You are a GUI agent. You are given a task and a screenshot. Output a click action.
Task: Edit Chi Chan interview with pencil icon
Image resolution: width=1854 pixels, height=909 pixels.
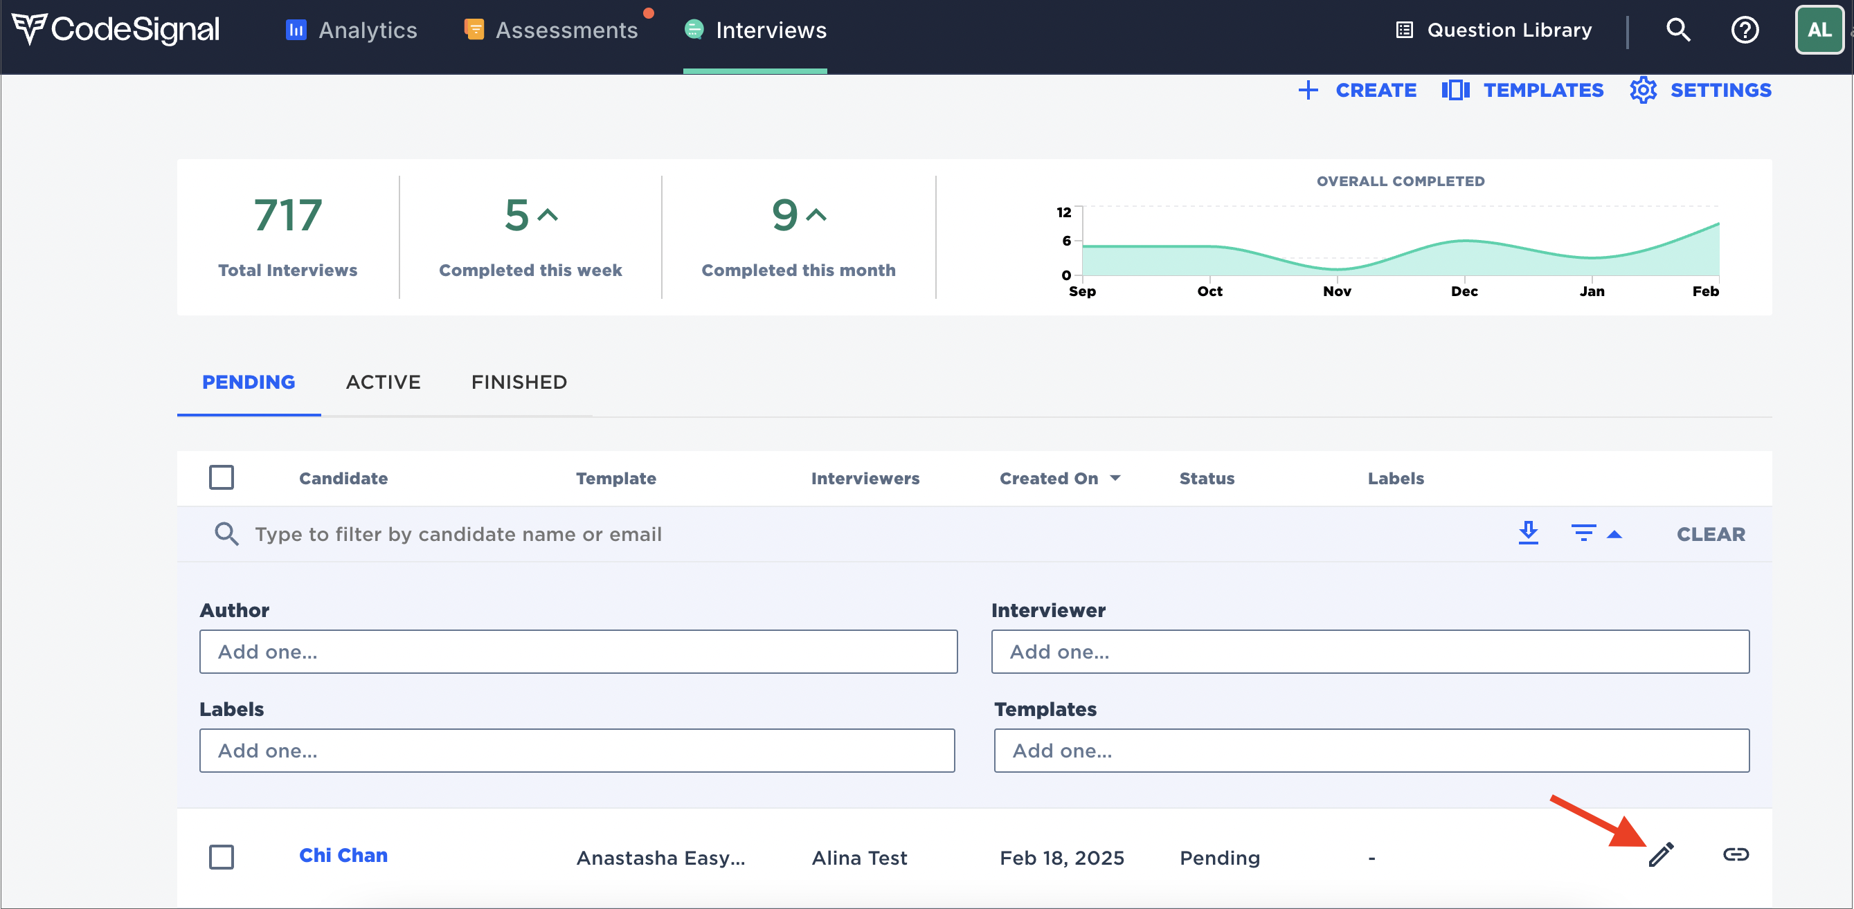[x=1661, y=854]
